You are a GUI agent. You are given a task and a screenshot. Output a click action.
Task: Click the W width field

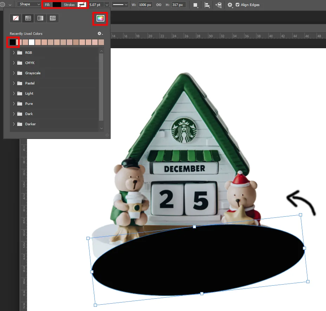145,5
